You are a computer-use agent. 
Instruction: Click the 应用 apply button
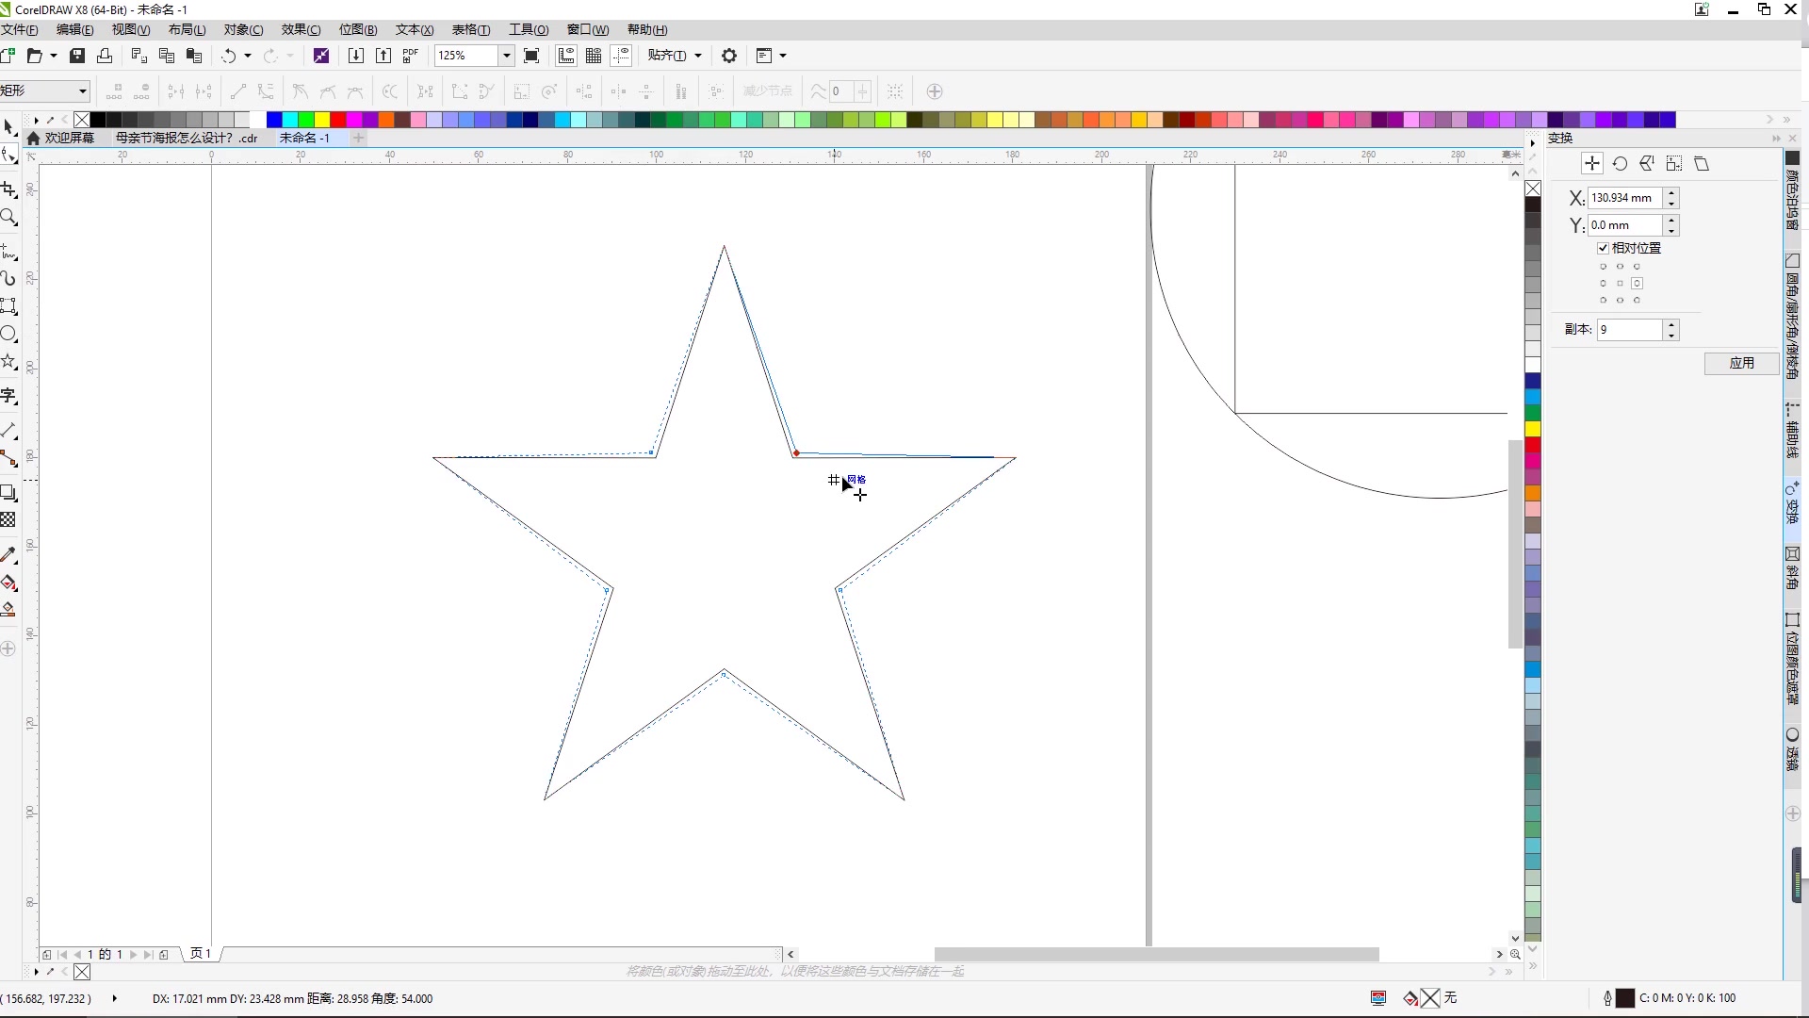pos(1741,363)
